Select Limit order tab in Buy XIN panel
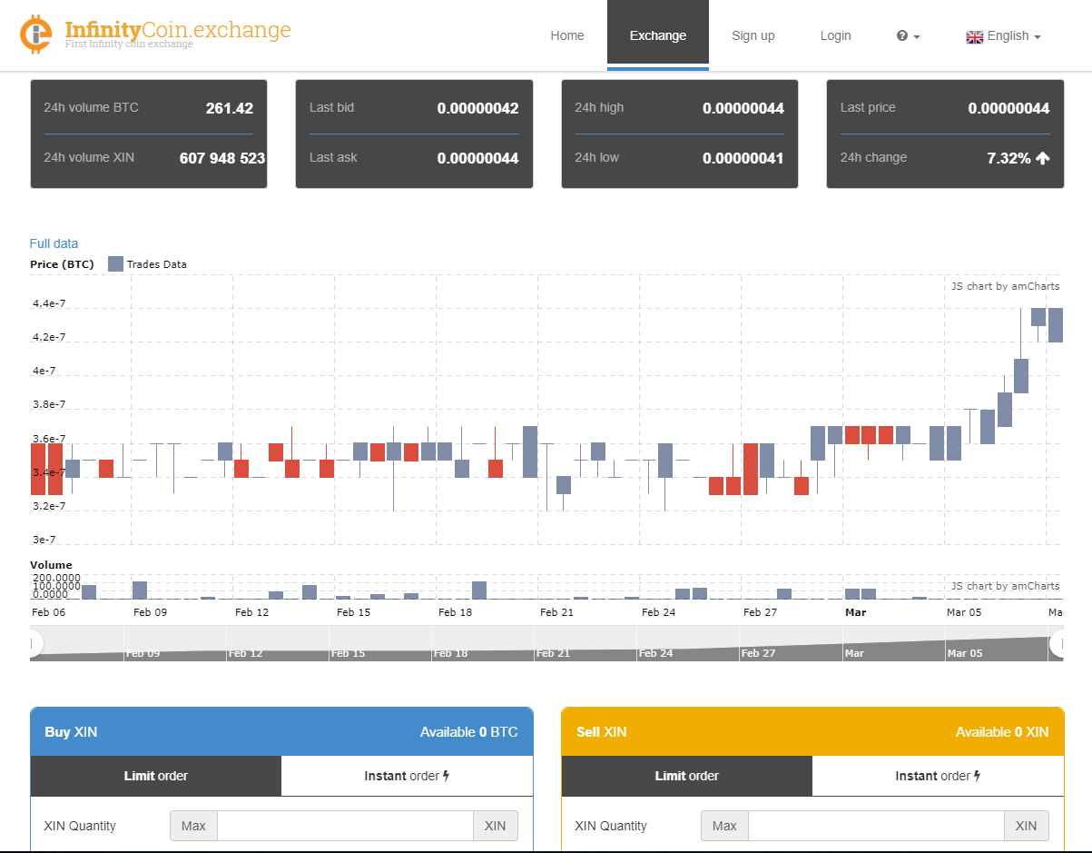The image size is (1092, 853). click(156, 776)
